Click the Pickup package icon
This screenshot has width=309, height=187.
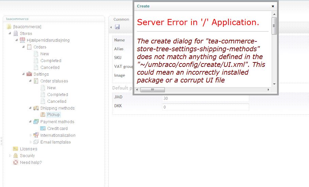pos(43,115)
